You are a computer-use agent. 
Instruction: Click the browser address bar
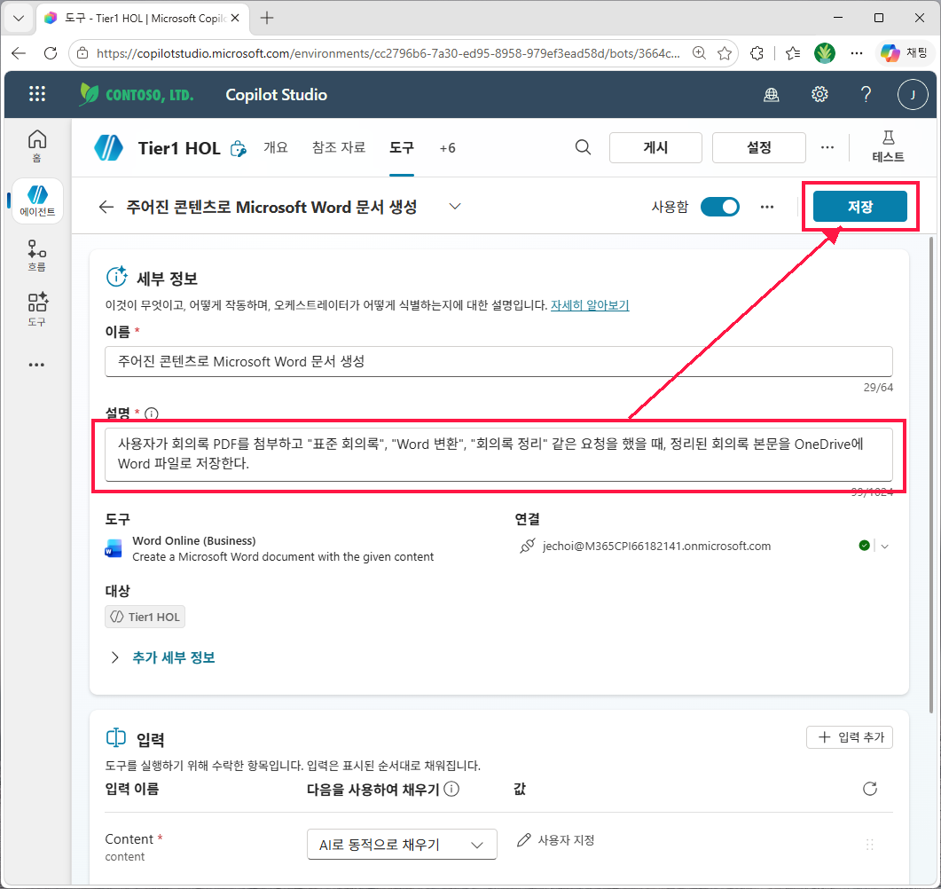point(387,53)
